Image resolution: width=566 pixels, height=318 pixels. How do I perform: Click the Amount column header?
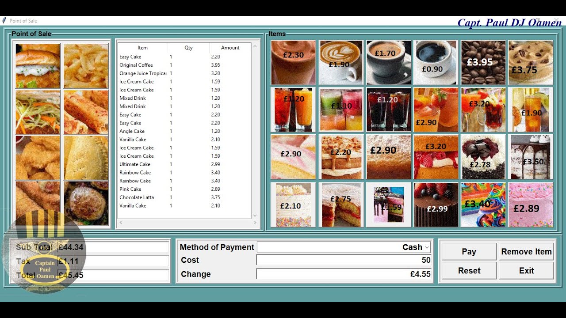pos(230,48)
